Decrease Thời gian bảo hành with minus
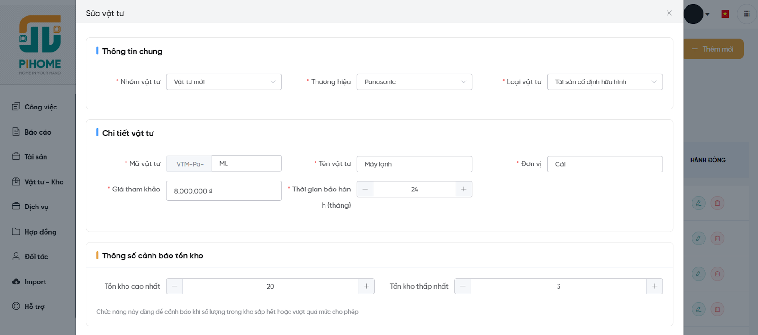 click(x=365, y=189)
